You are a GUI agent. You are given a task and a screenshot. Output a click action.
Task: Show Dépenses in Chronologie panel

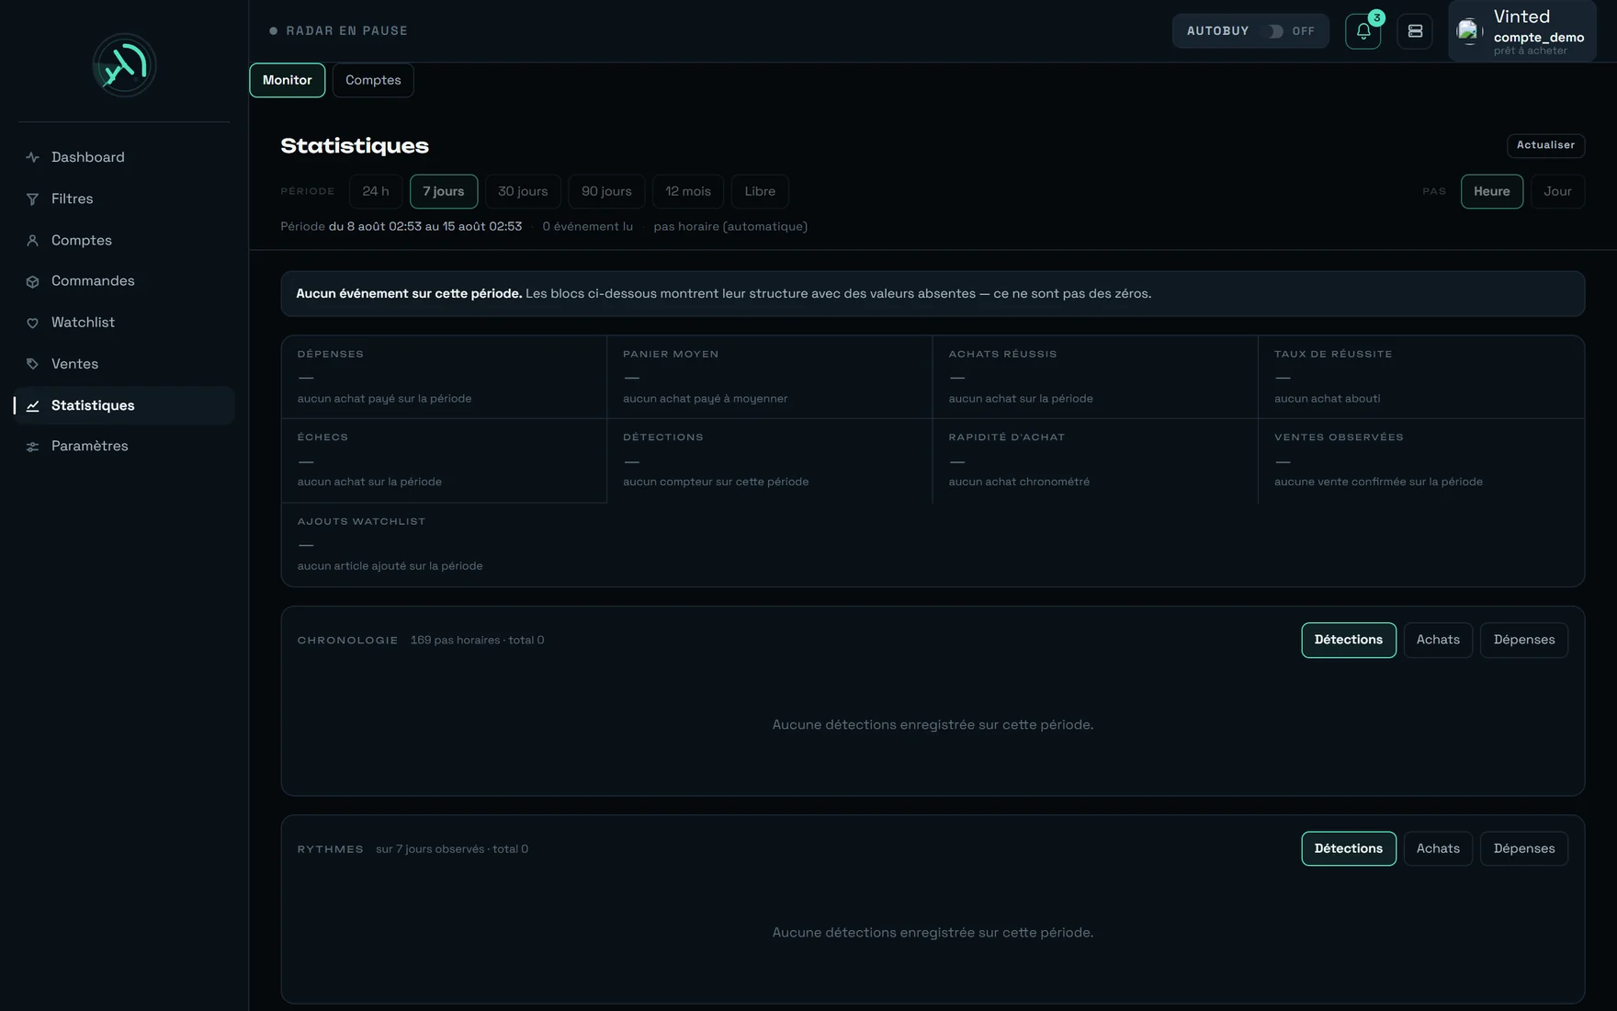pyautogui.click(x=1524, y=640)
